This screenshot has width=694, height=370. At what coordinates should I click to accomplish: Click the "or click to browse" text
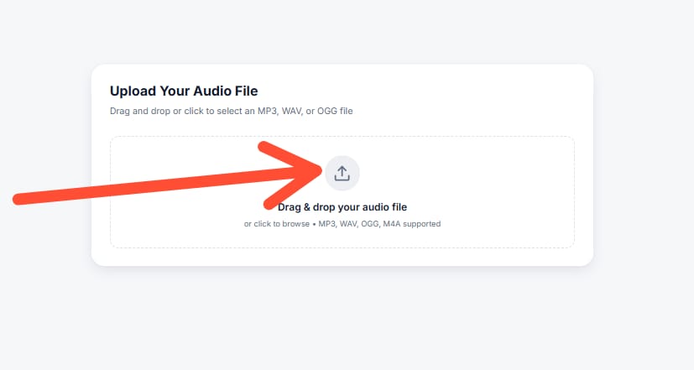(275, 224)
